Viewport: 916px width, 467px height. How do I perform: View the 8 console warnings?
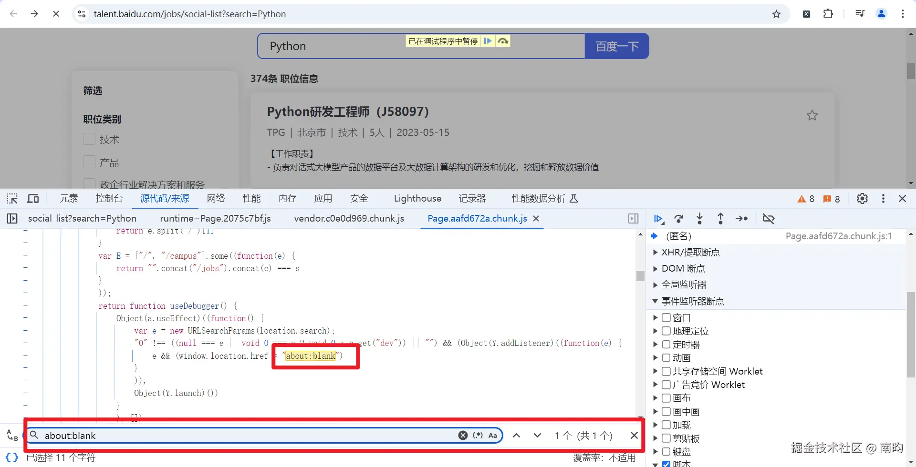[806, 199]
